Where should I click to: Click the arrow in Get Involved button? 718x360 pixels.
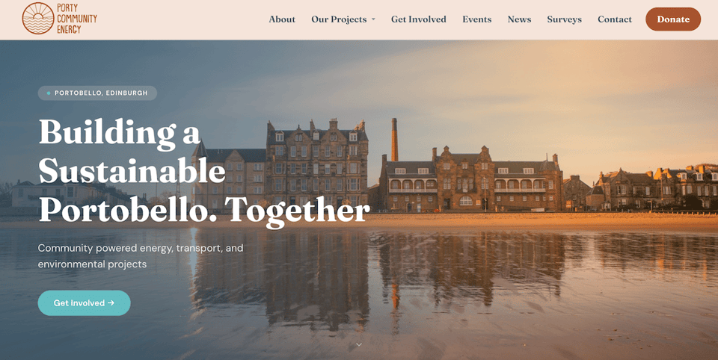click(111, 302)
